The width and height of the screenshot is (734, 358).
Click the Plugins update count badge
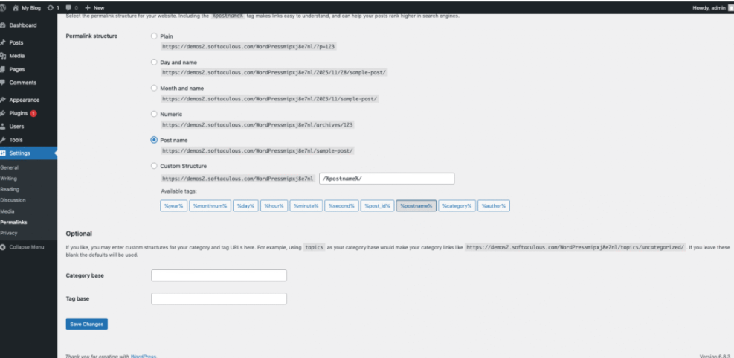click(x=33, y=113)
